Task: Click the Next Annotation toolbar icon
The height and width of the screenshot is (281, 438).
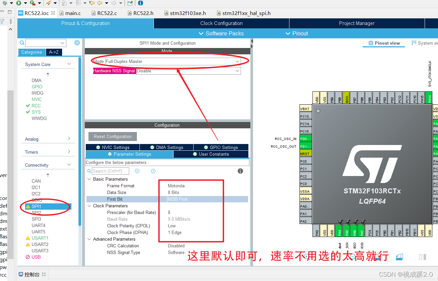Action: [x=64, y=3]
